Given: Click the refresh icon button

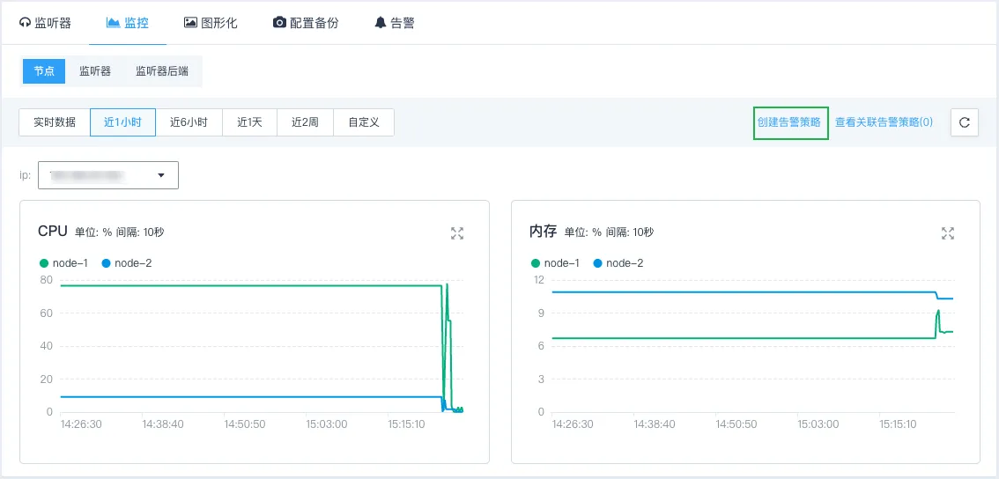Looking at the screenshot, I should 964,123.
